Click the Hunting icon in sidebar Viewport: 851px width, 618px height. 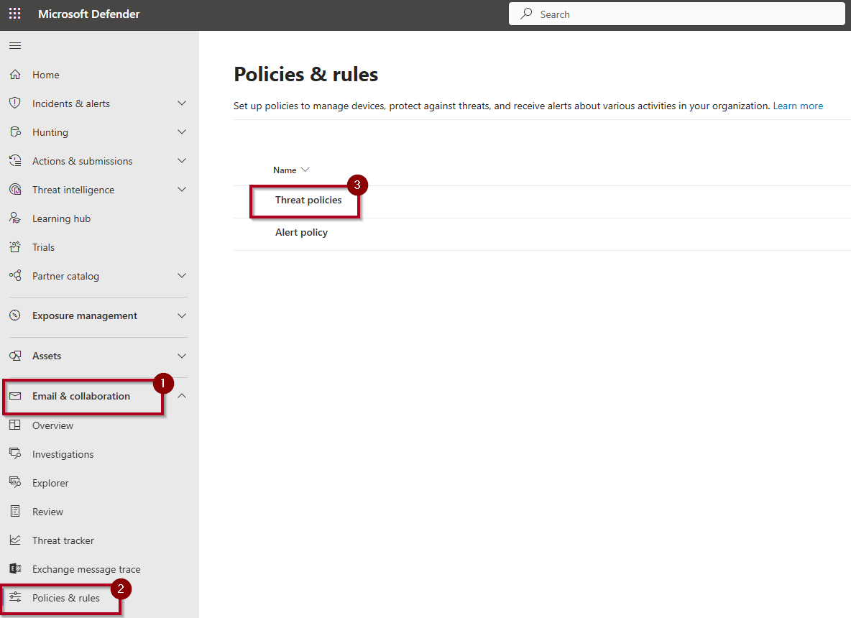[x=15, y=132]
